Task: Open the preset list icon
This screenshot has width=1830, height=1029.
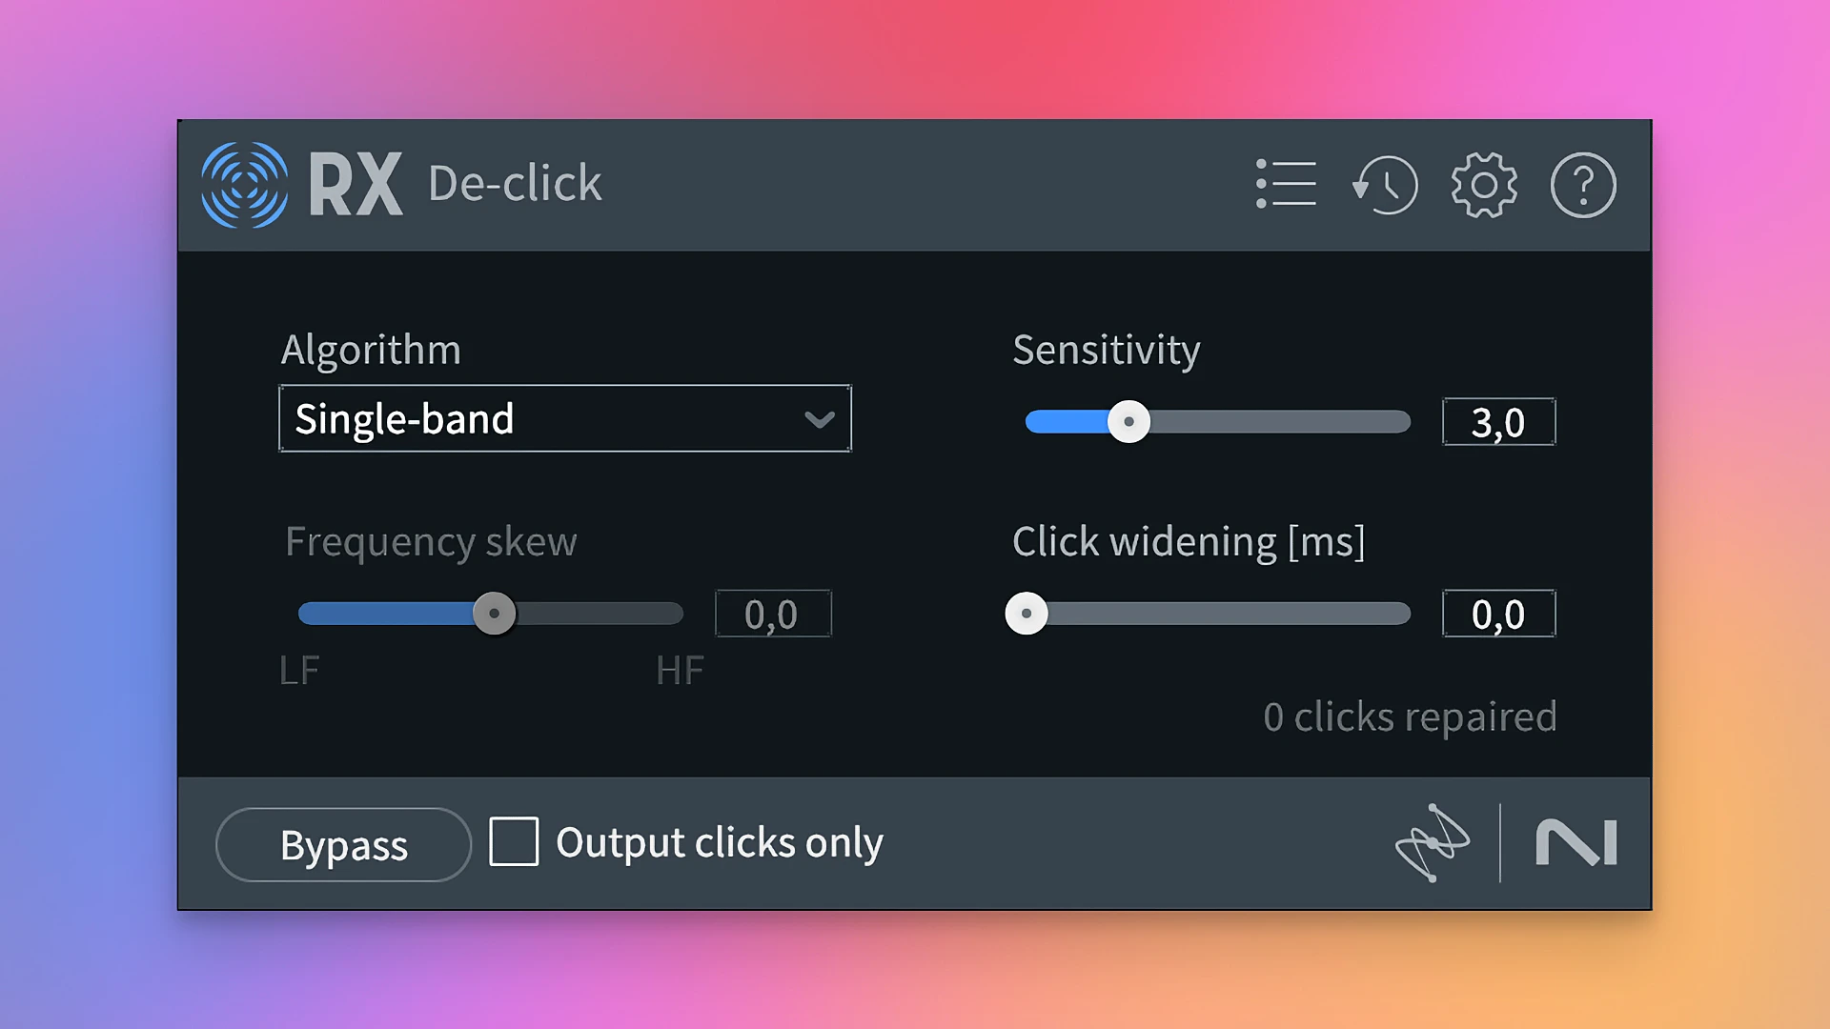Action: [1286, 184]
